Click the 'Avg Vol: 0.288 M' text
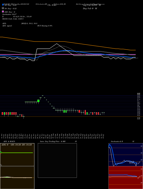The height and width of the screenshot is (189, 143). tap(92, 5)
